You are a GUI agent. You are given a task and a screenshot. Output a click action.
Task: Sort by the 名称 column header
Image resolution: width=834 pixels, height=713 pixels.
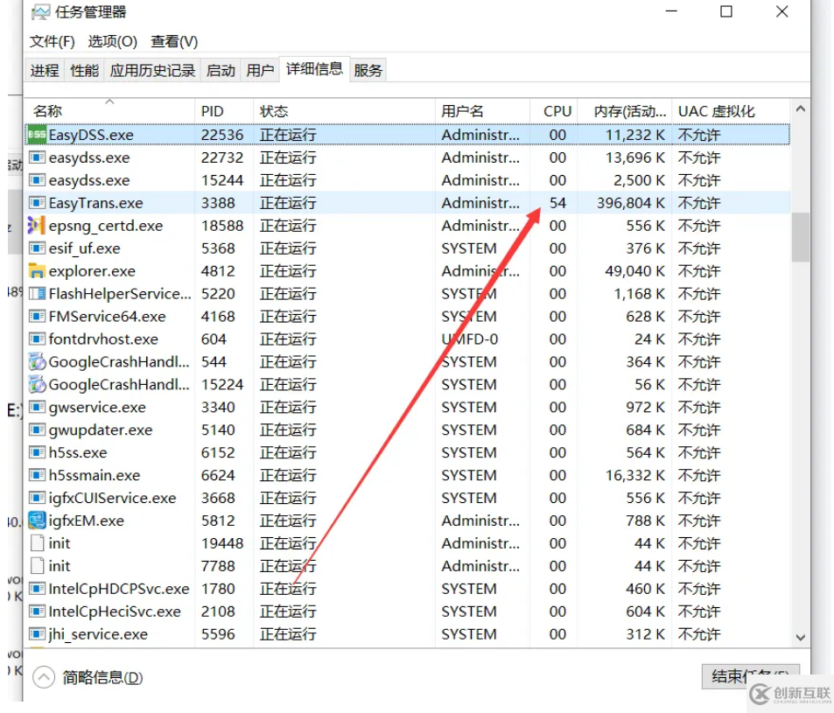click(x=109, y=111)
